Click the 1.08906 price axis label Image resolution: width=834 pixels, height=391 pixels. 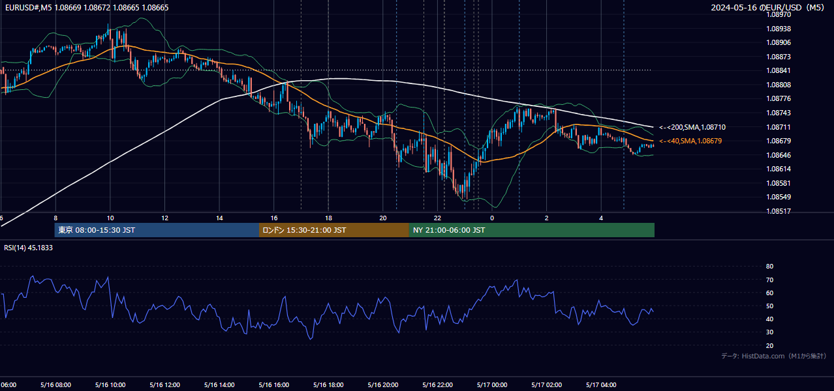(x=779, y=42)
